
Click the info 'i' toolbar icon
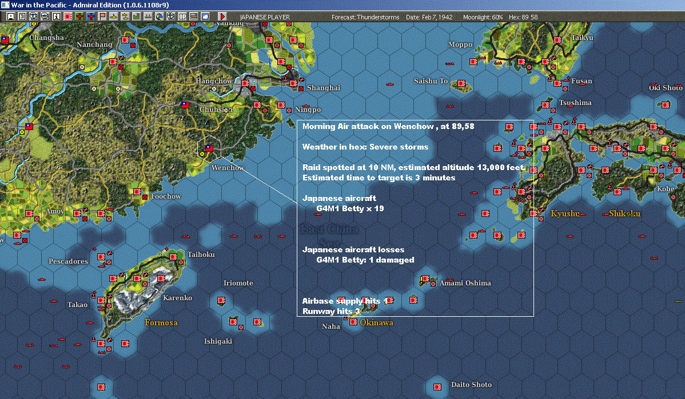(57, 17)
